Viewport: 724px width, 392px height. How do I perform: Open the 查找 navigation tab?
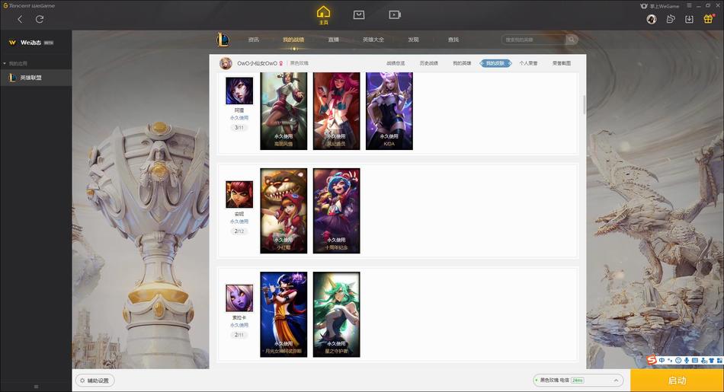click(x=453, y=40)
